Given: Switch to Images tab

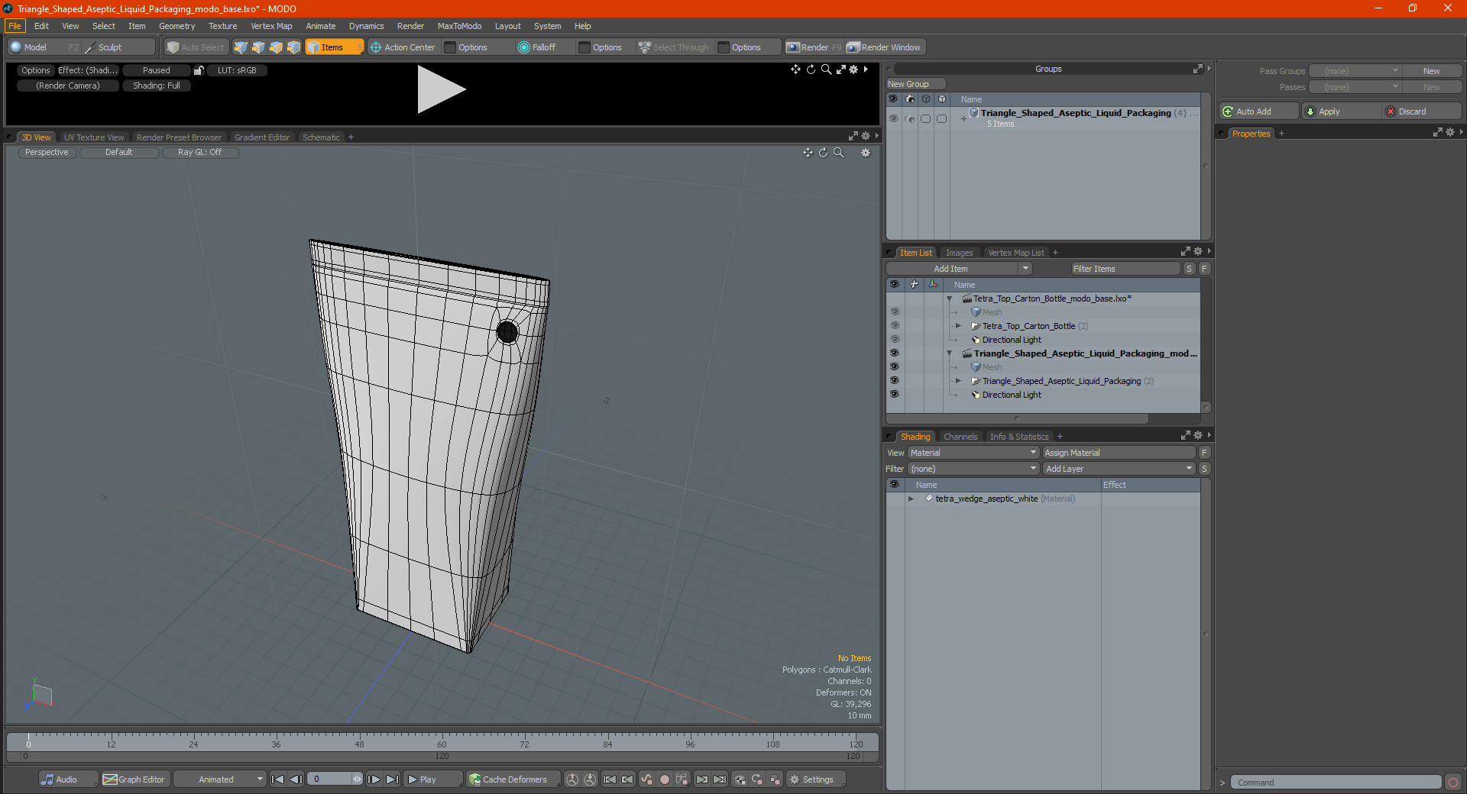Looking at the screenshot, I should [x=959, y=253].
